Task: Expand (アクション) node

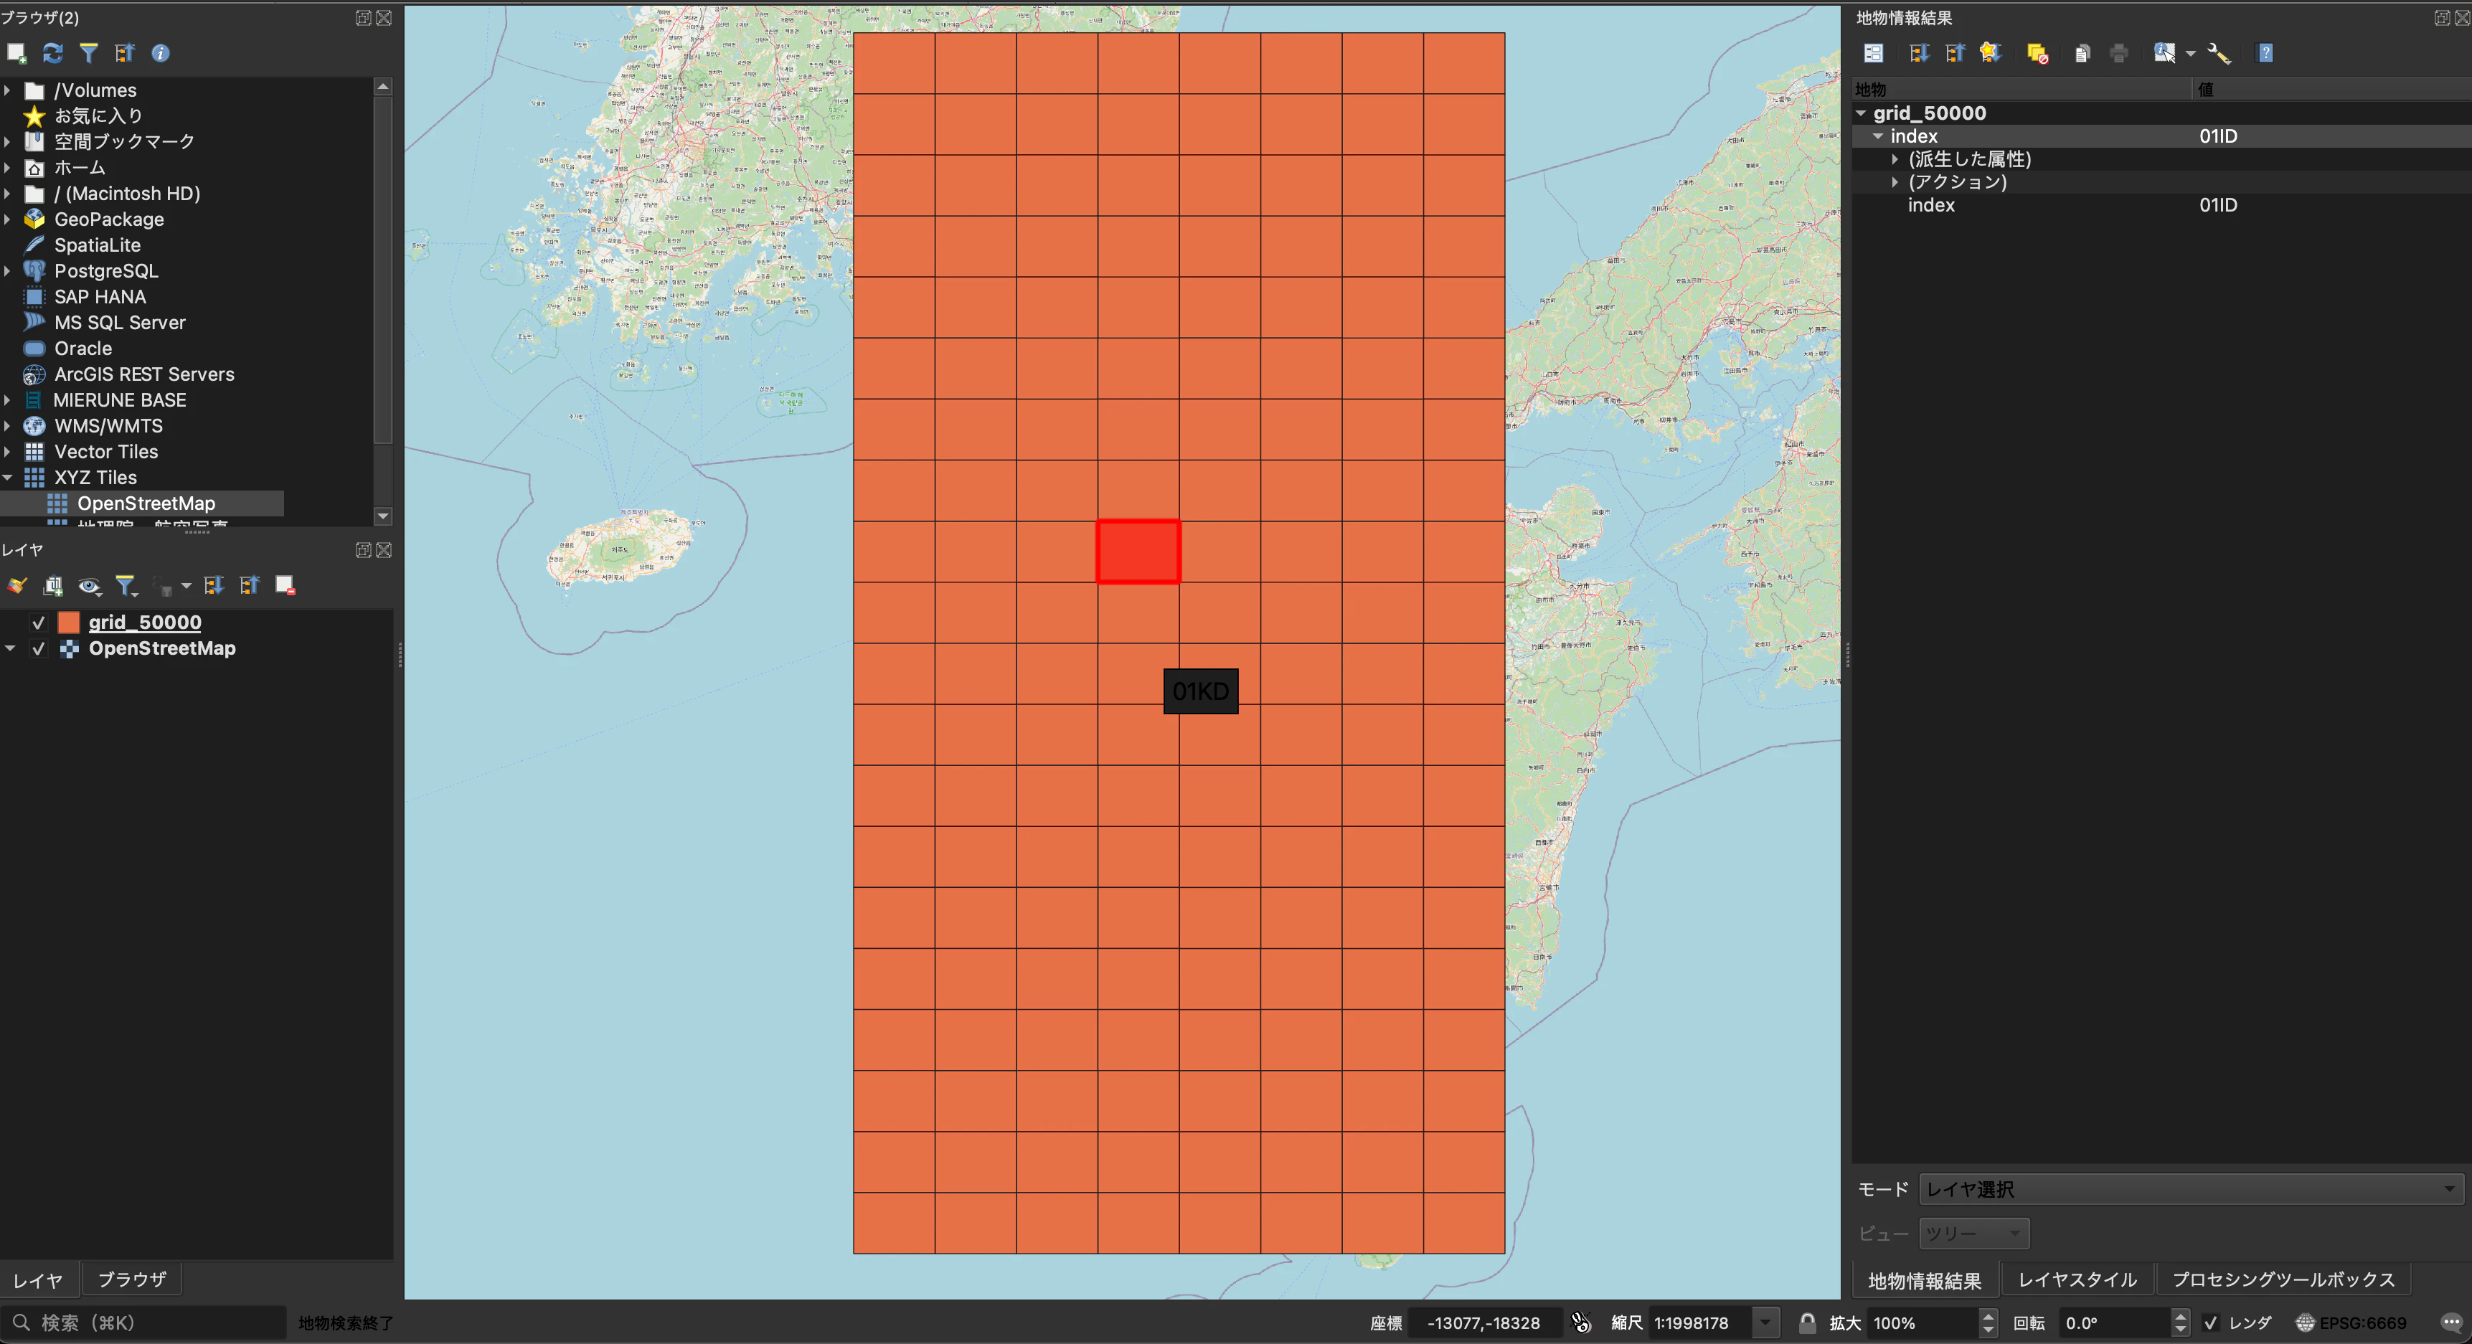Action: tap(1895, 182)
